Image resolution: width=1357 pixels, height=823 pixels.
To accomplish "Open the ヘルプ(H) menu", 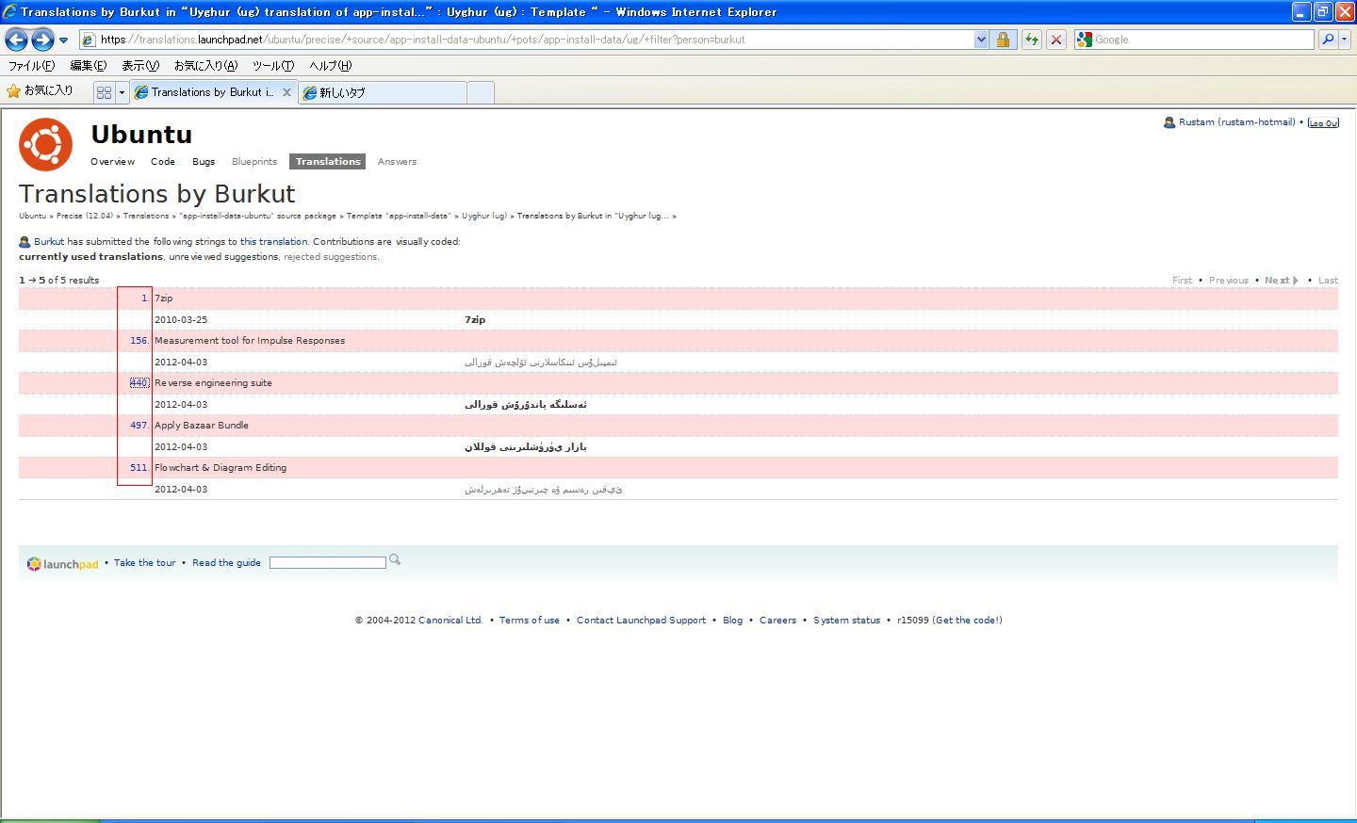I will click(331, 66).
